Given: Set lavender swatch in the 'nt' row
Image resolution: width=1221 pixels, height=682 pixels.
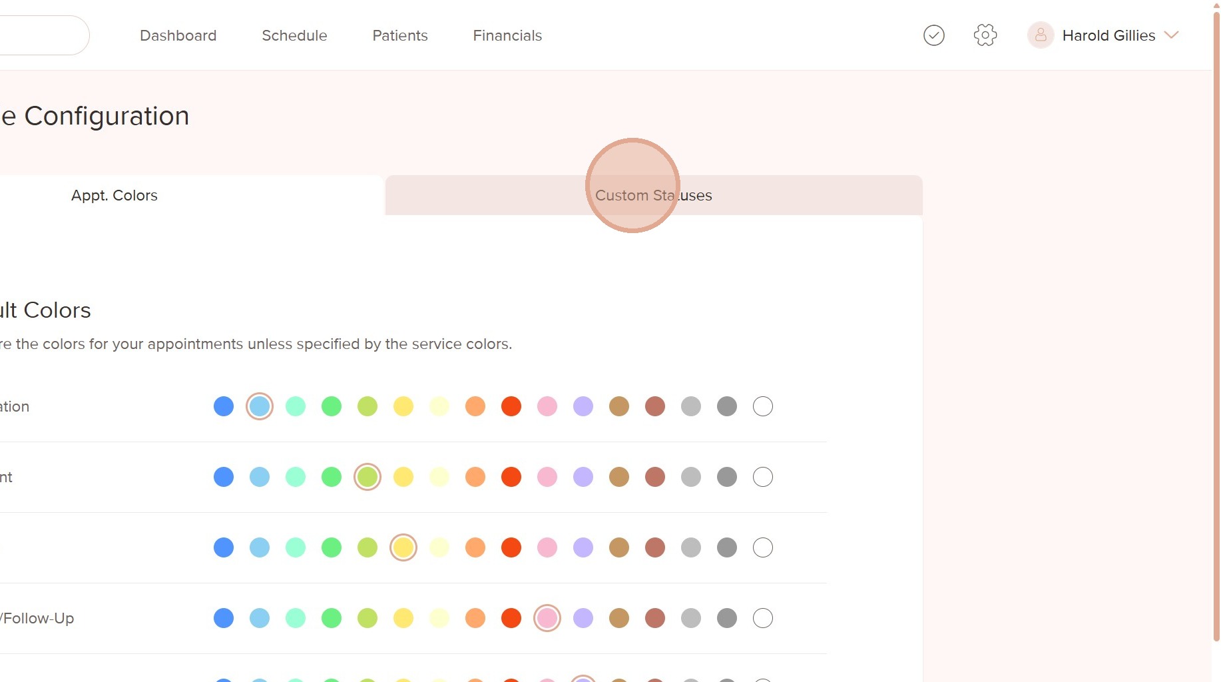Looking at the screenshot, I should click(583, 477).
